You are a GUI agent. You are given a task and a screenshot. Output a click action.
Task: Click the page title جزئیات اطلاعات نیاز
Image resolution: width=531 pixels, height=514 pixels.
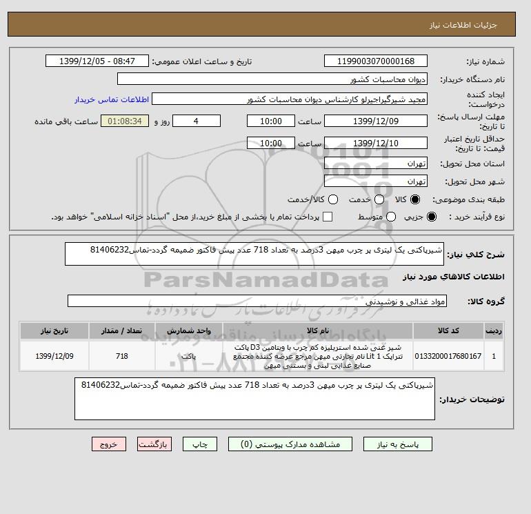click(463, 25)
